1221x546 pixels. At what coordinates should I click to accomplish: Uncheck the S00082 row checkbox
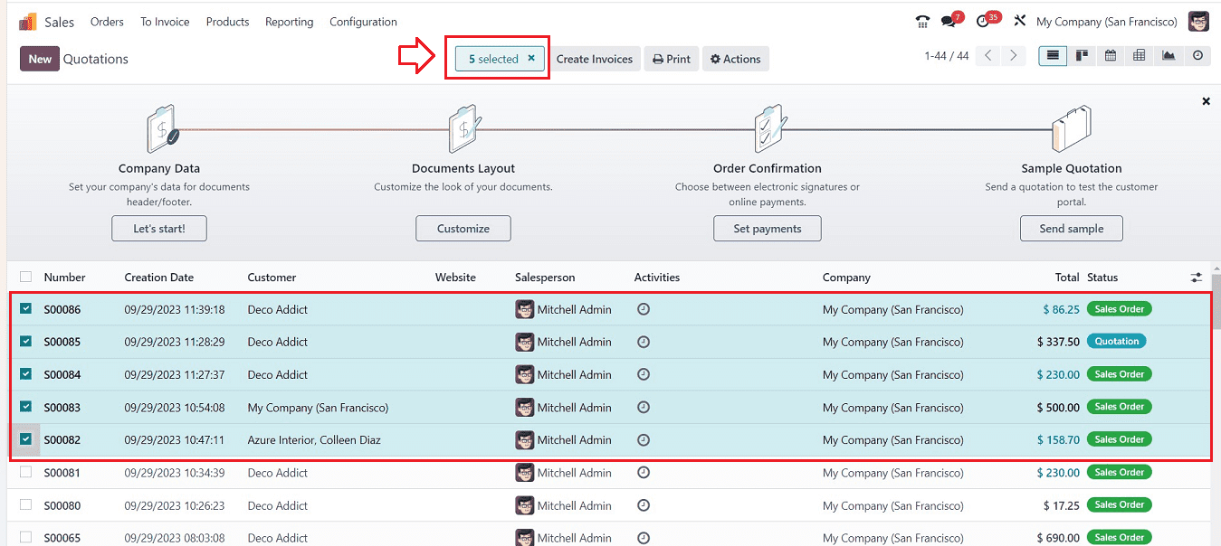pos(25,439)
